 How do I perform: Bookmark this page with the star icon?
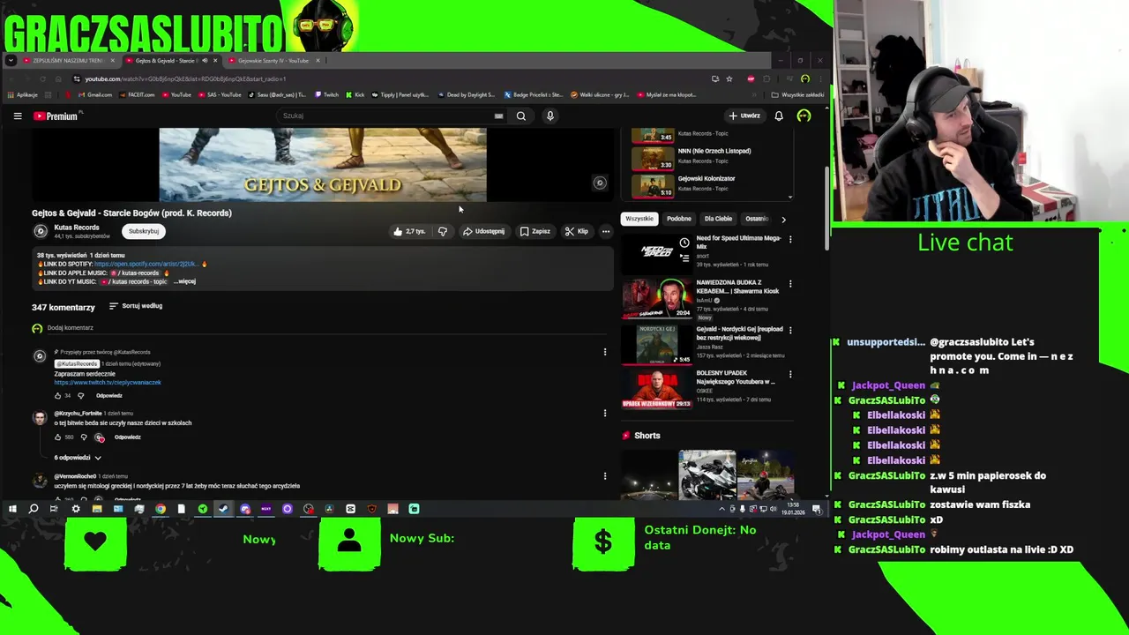click(x=729, y=78)
